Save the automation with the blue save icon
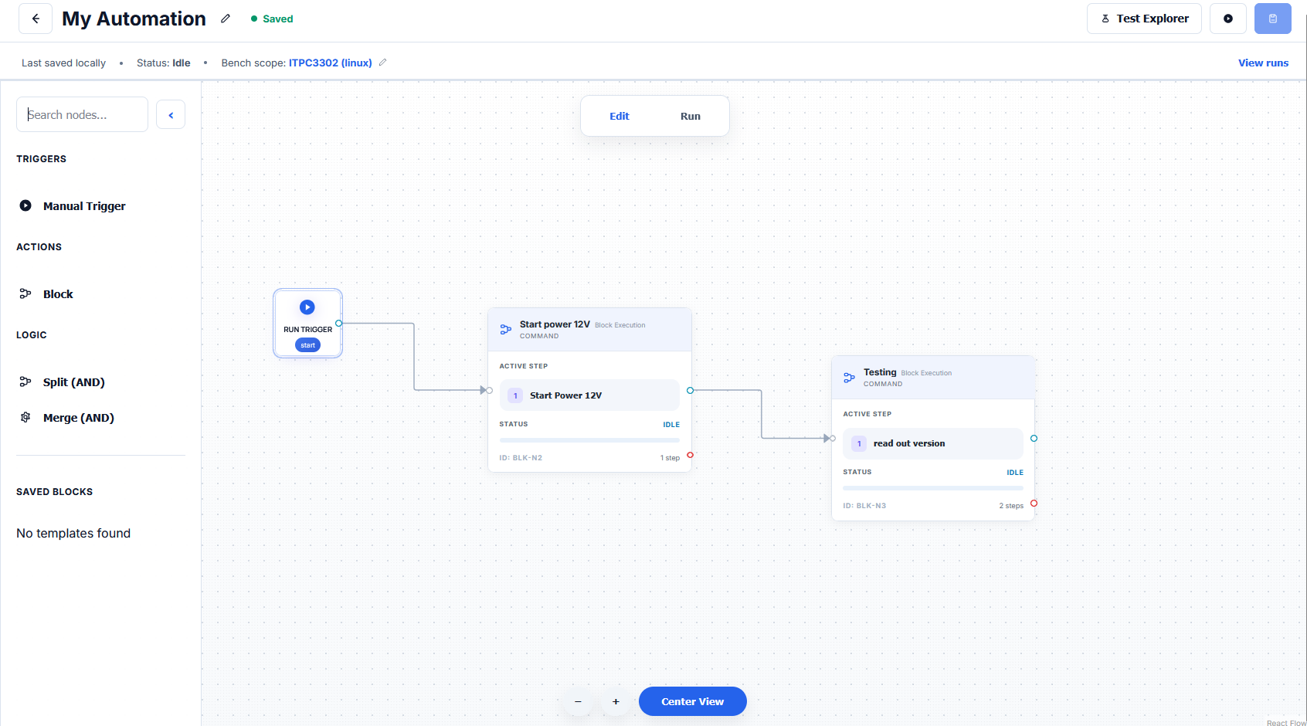The image size is (1307, 726). (x=1273, y=19)
